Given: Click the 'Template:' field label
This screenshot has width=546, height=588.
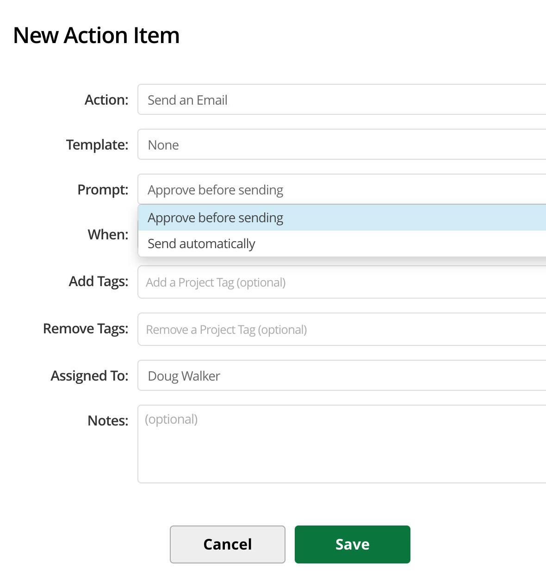Looking at the screenshot, I should click(97, 144).
